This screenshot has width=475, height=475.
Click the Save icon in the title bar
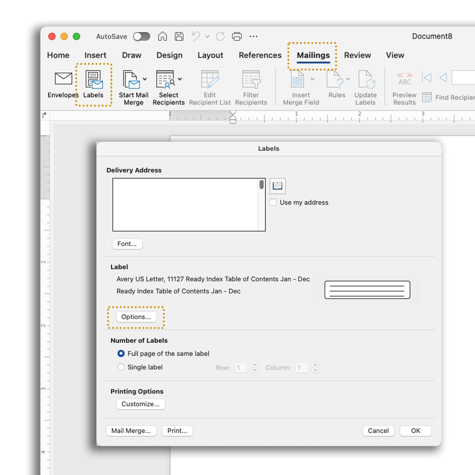[179, 36]
